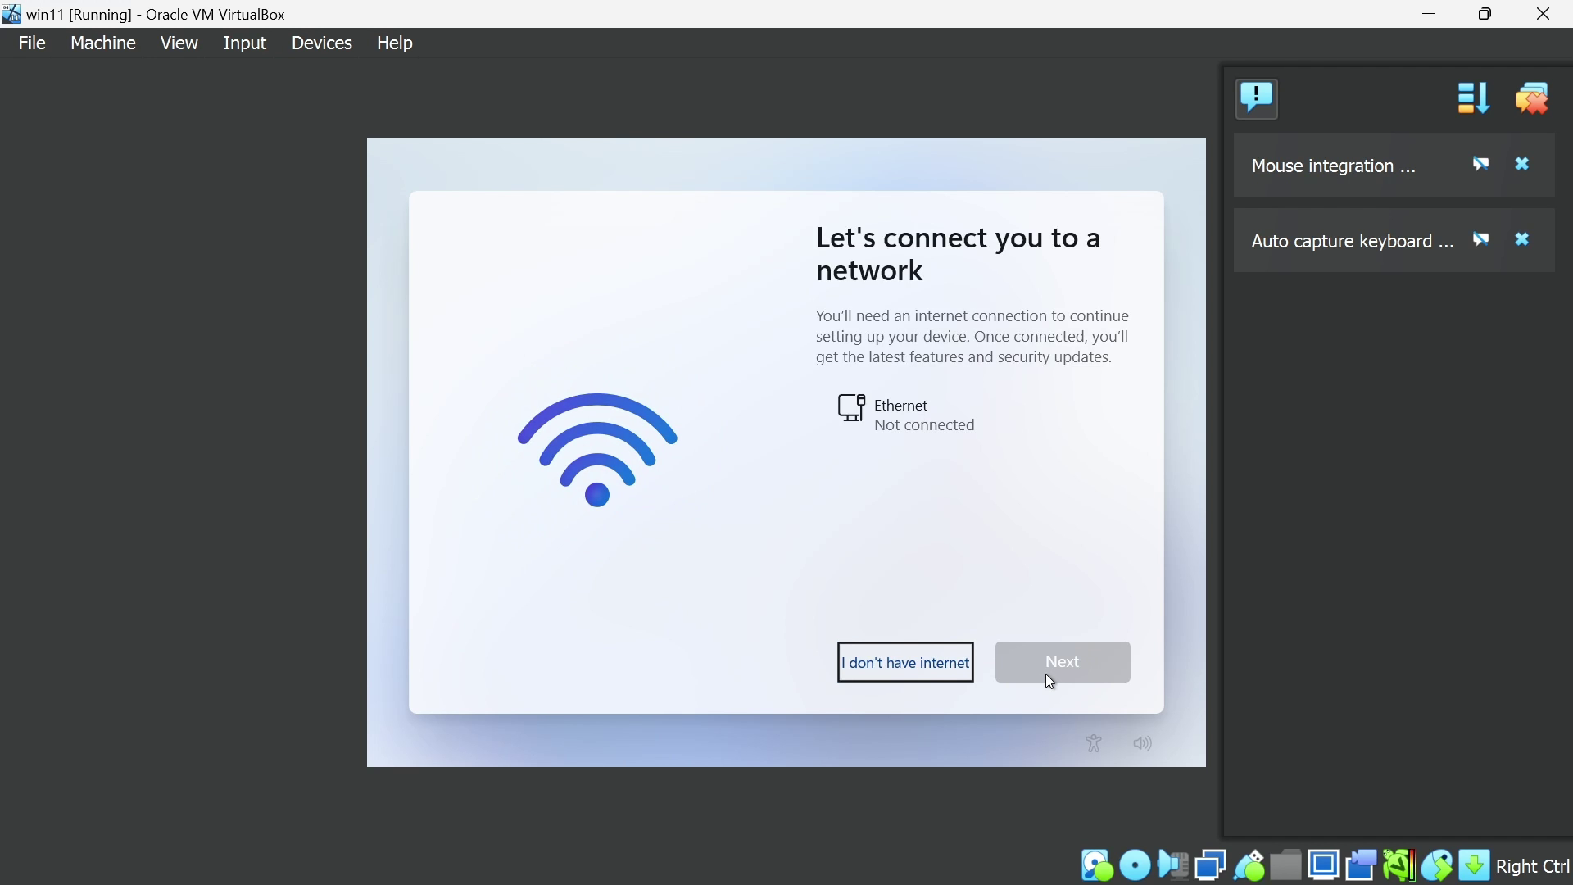1573x885 pixels.
Task: Select the Ethernet Not connected entry
Action: click(x=909, y=415)
